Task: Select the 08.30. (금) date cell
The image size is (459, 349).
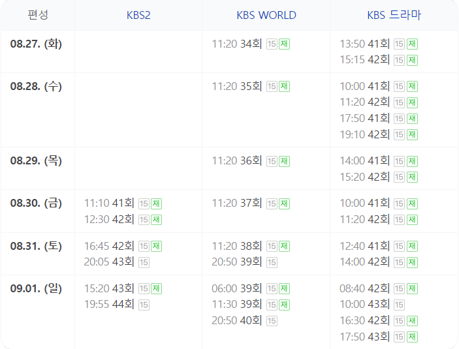Action: (36, 203)
